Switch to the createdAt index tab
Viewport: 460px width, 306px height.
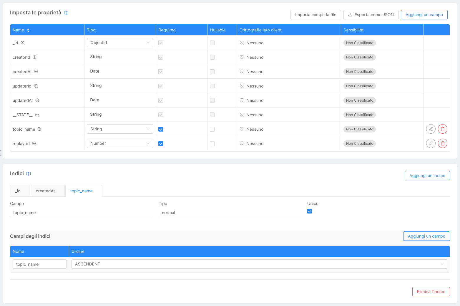coord(48,191)
